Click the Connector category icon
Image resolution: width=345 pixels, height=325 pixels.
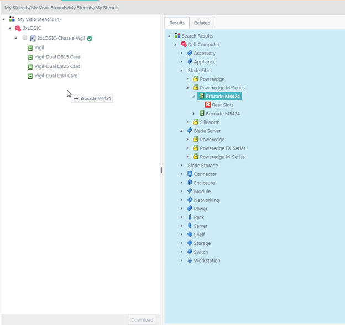pos(190,174)
